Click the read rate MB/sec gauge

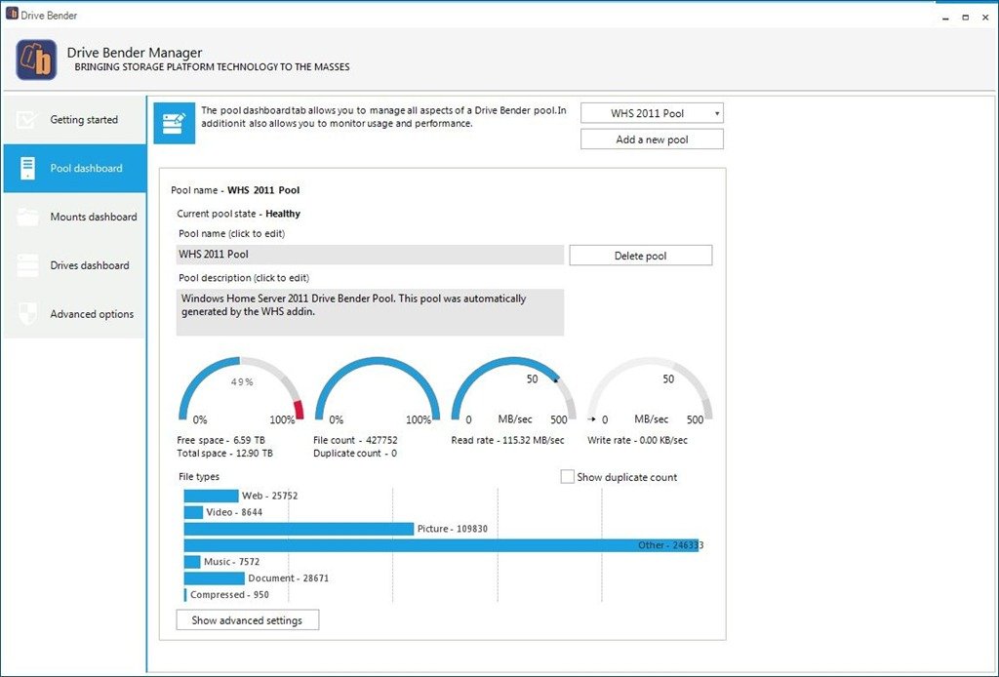[x=513, y=390]
